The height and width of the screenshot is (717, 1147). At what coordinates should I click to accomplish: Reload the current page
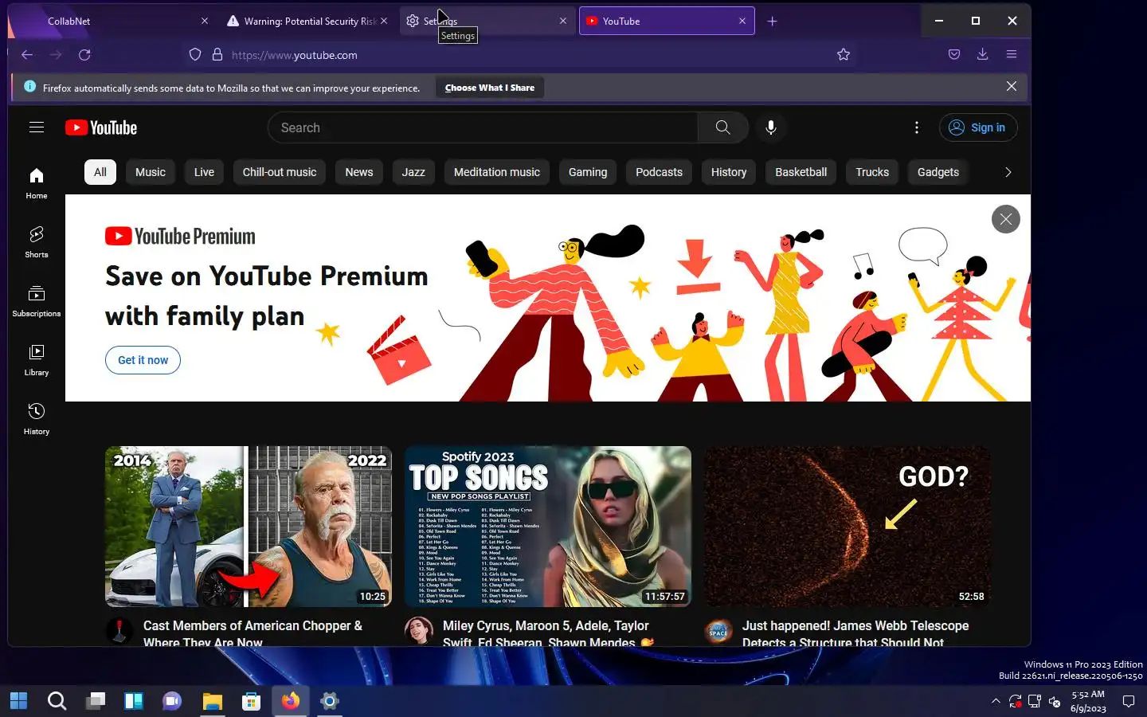(84, 55)
